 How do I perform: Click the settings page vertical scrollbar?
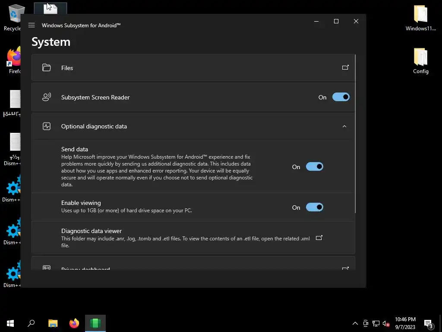coord(356,134)
